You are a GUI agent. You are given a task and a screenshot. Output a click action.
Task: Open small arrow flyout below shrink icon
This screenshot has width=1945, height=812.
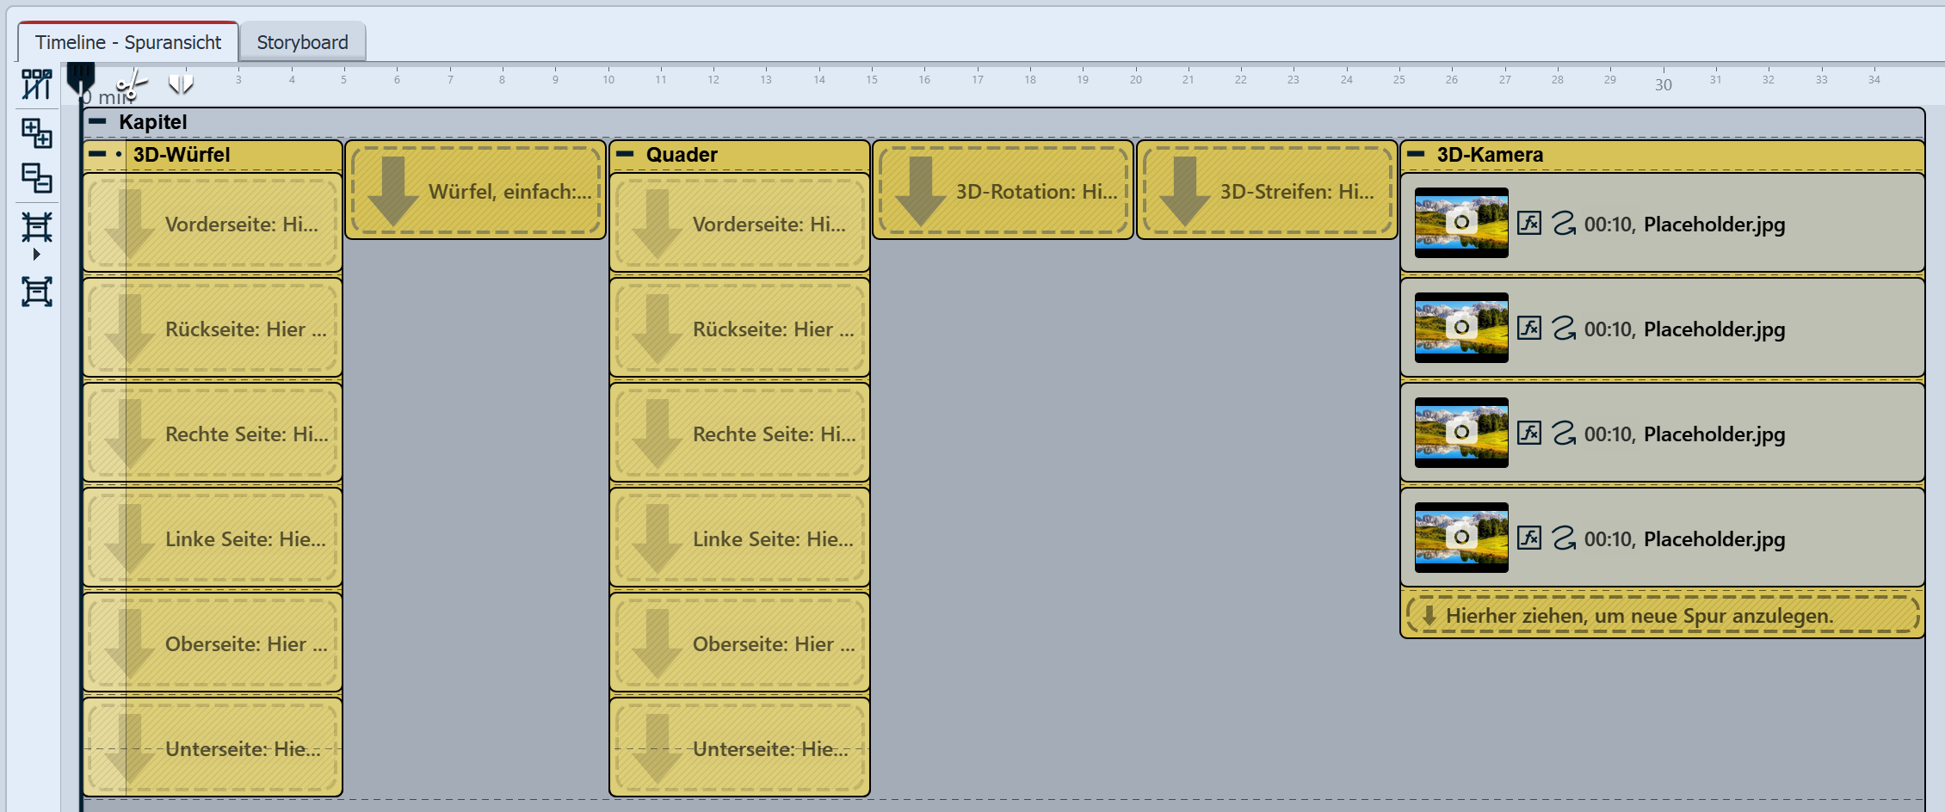click(36, 255)
